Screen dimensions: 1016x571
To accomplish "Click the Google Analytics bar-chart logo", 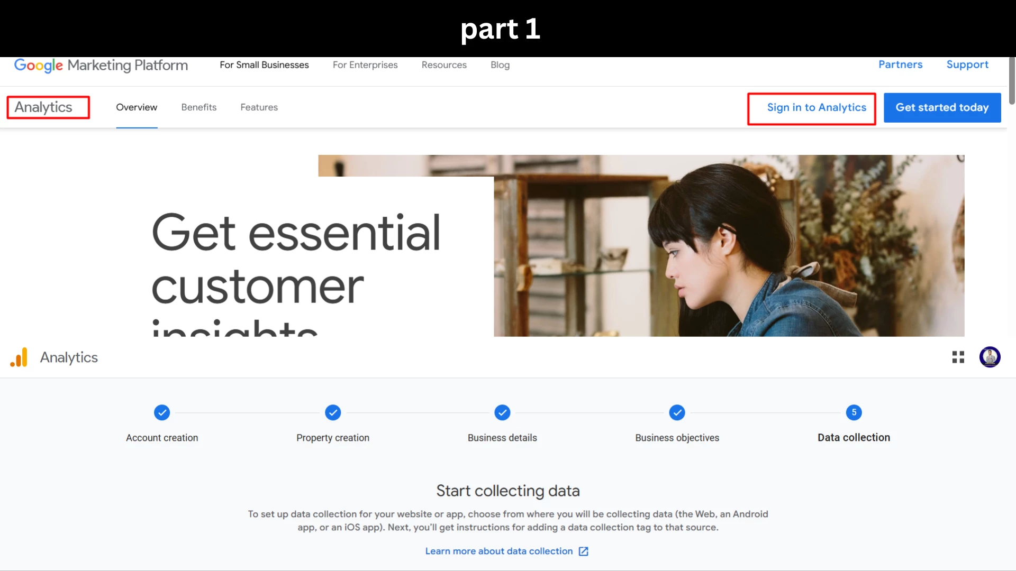I will click(19, 357).
